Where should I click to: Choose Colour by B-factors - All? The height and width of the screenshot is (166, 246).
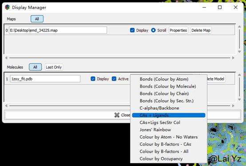[x=169, y=151]
